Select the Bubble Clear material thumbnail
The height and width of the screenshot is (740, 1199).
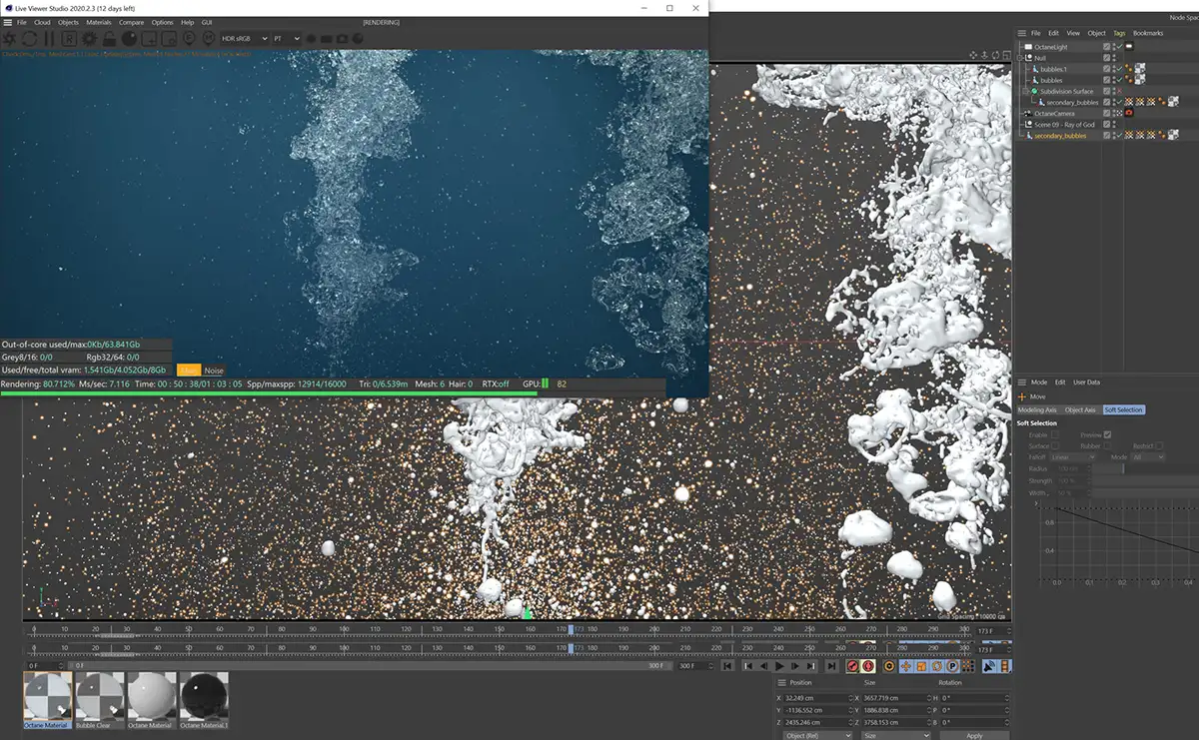(x=100, y=698)
